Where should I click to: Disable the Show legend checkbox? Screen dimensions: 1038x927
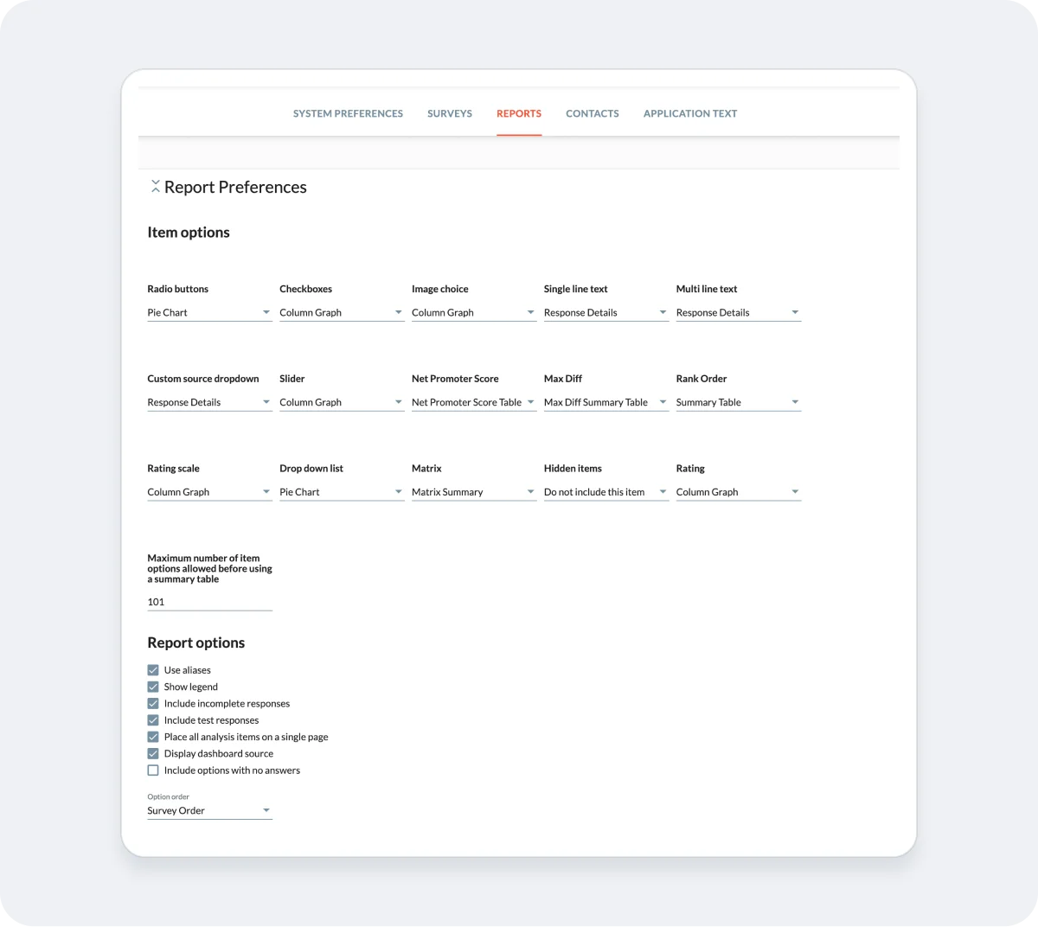click(153, 687)
